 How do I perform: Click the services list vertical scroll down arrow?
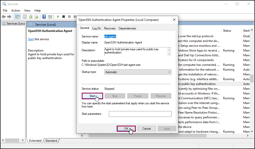coord(252,131)
